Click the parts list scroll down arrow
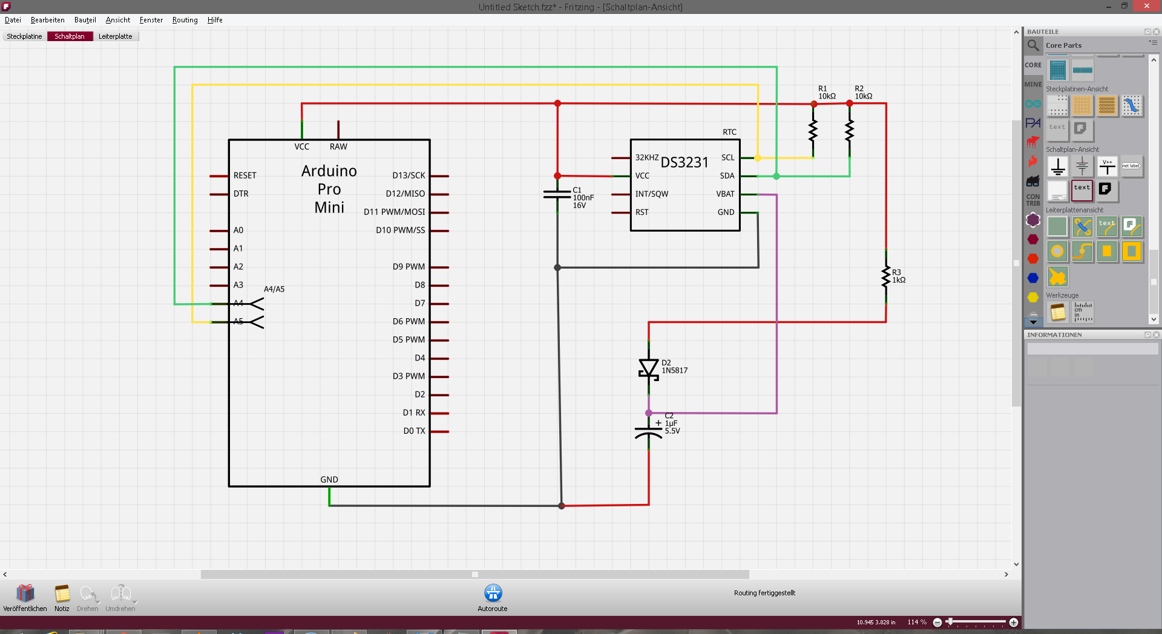The width and height of the screenshot is (1162, 634). tap(1154, 319)
